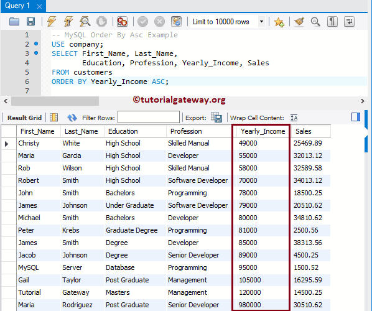
Task: Select the cell 'Gateway'
Action: [82, 292]
